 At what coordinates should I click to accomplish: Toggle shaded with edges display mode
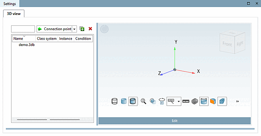pyautogui.click(x=133, y=101)
